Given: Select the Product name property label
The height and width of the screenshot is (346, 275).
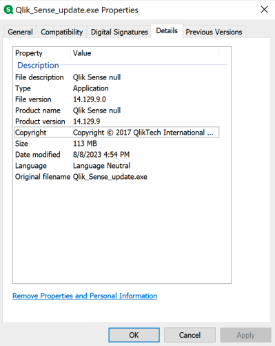Looking at the screenshot, I should [38, 110].
